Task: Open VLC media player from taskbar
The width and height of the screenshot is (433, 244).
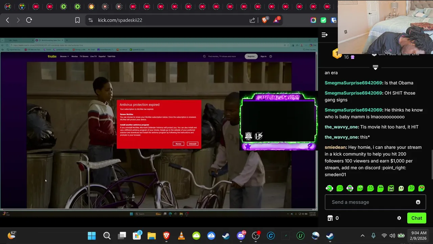Action: [x=181, y=236]
